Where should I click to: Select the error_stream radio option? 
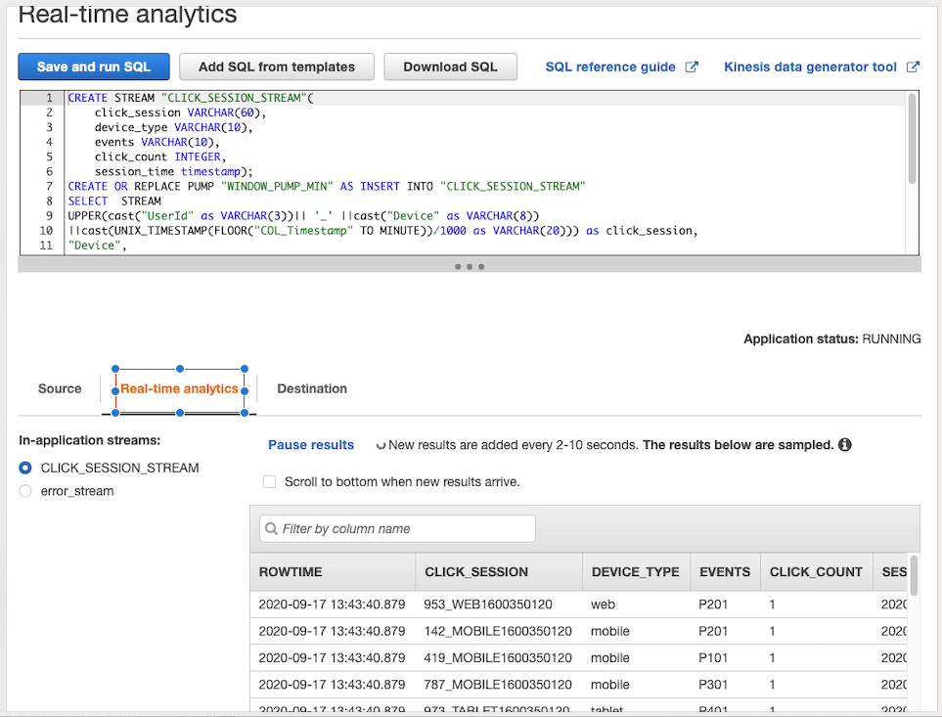(x=25, y=491)
